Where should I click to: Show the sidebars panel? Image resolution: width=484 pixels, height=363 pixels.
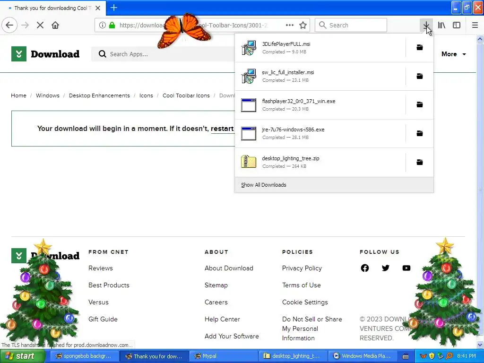pyautogui.click(x=457, y=25)
